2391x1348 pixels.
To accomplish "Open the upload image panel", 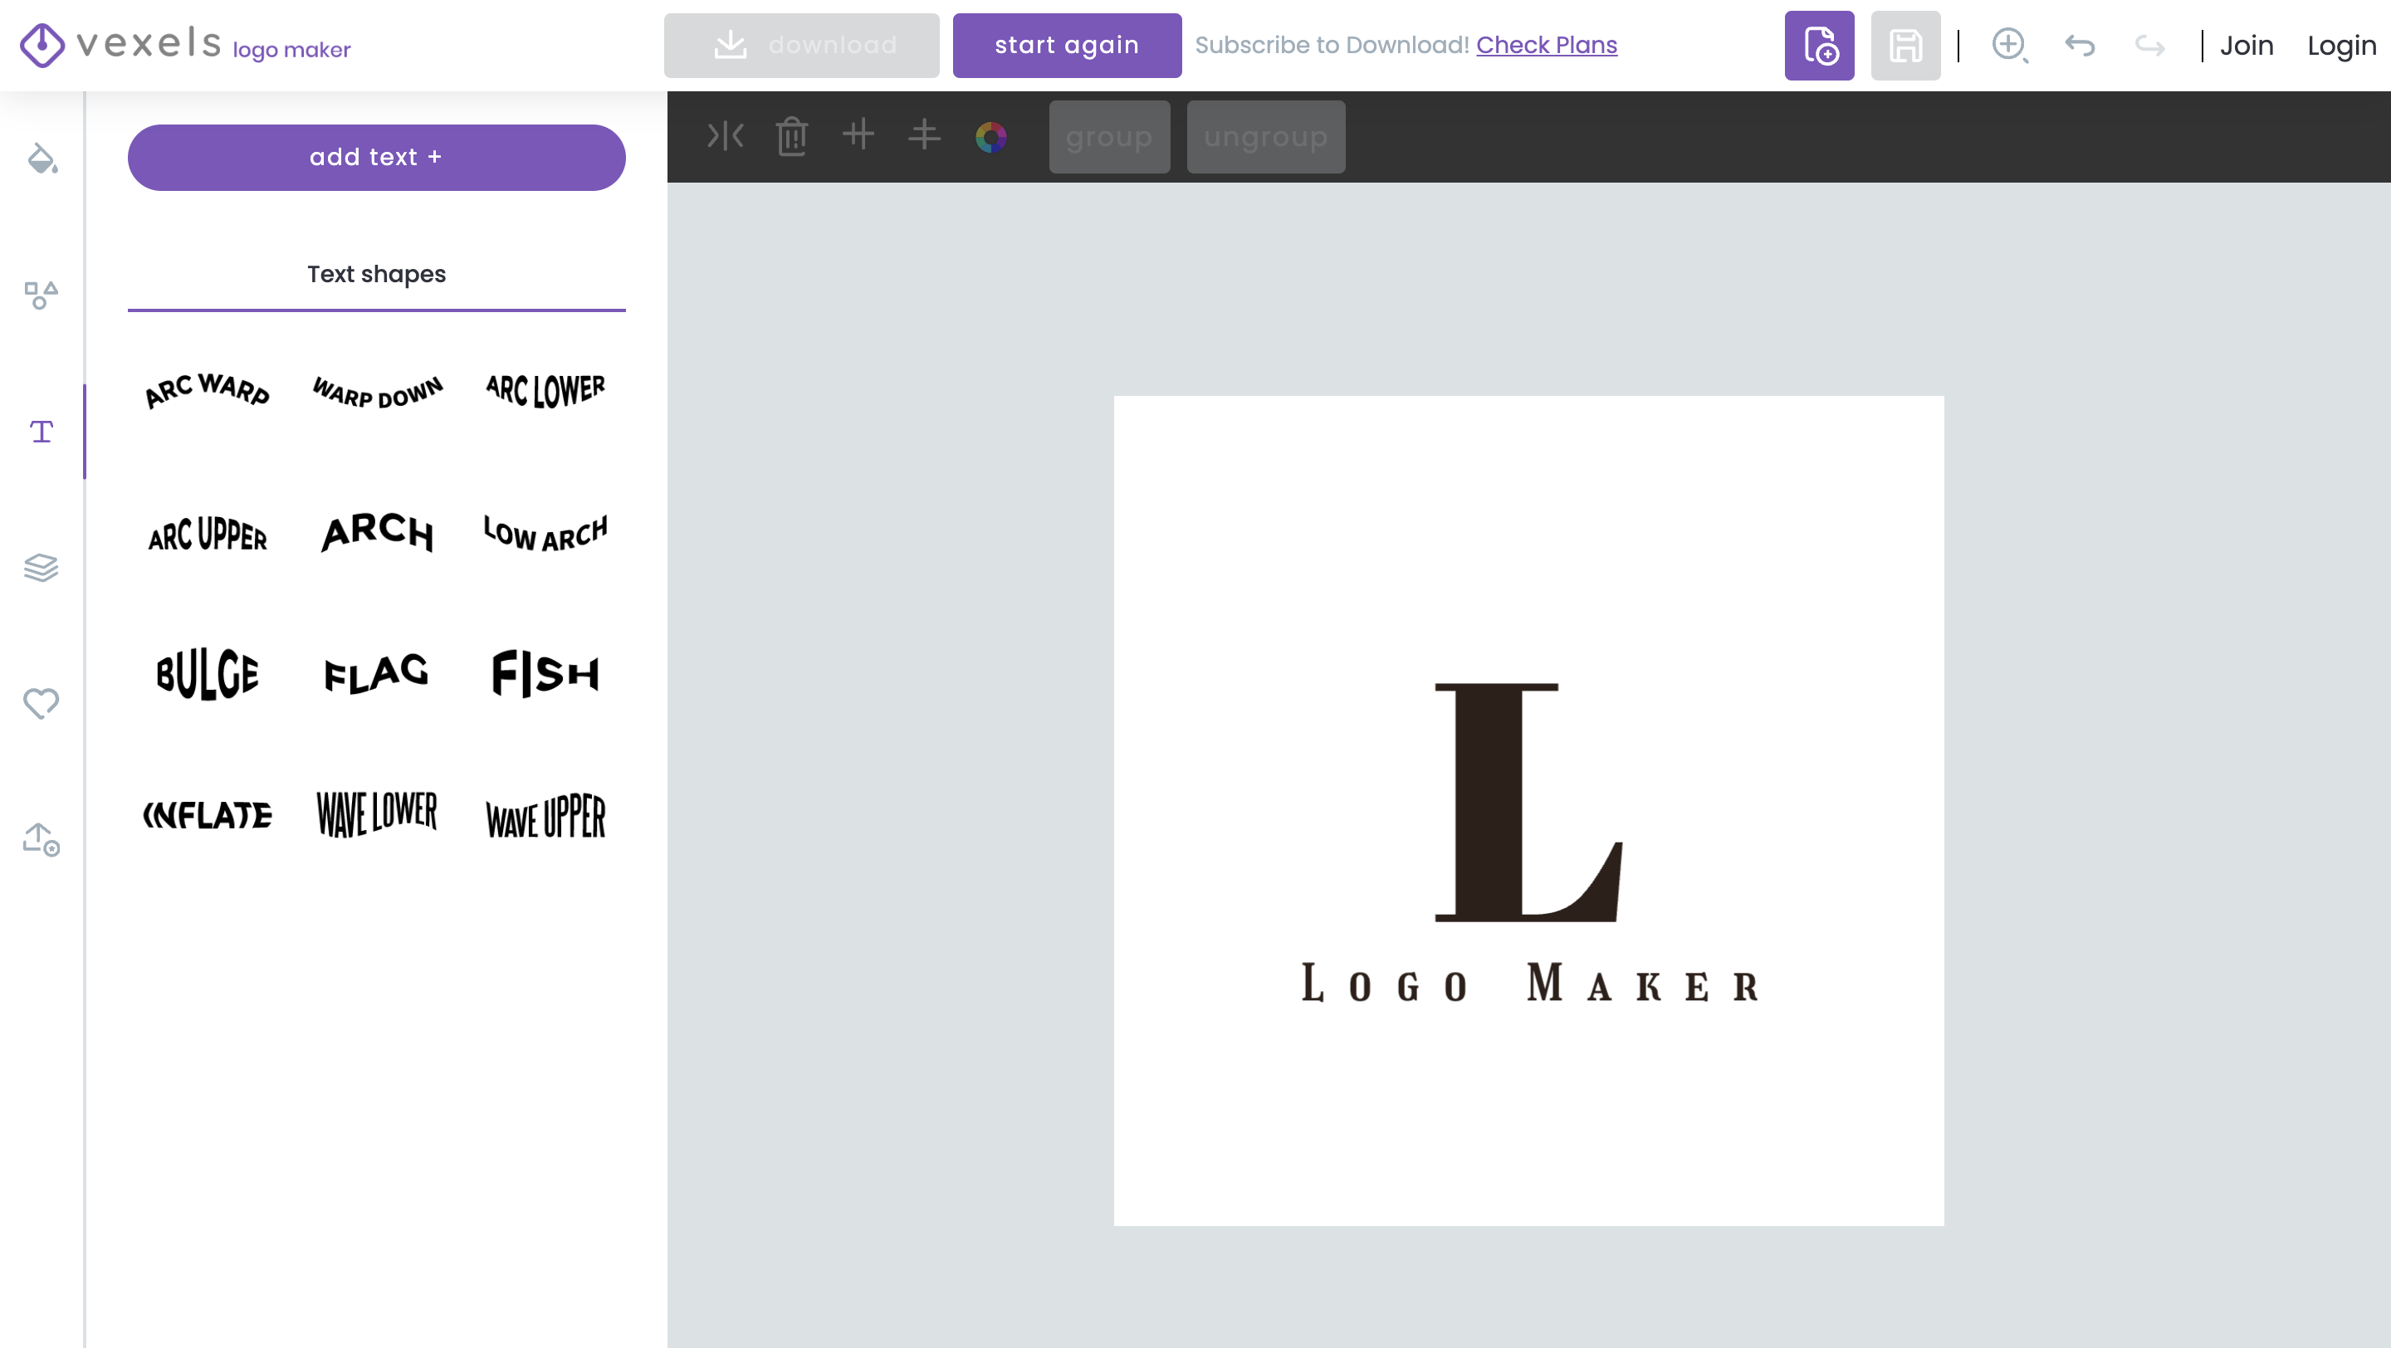I will coord(42,840).
